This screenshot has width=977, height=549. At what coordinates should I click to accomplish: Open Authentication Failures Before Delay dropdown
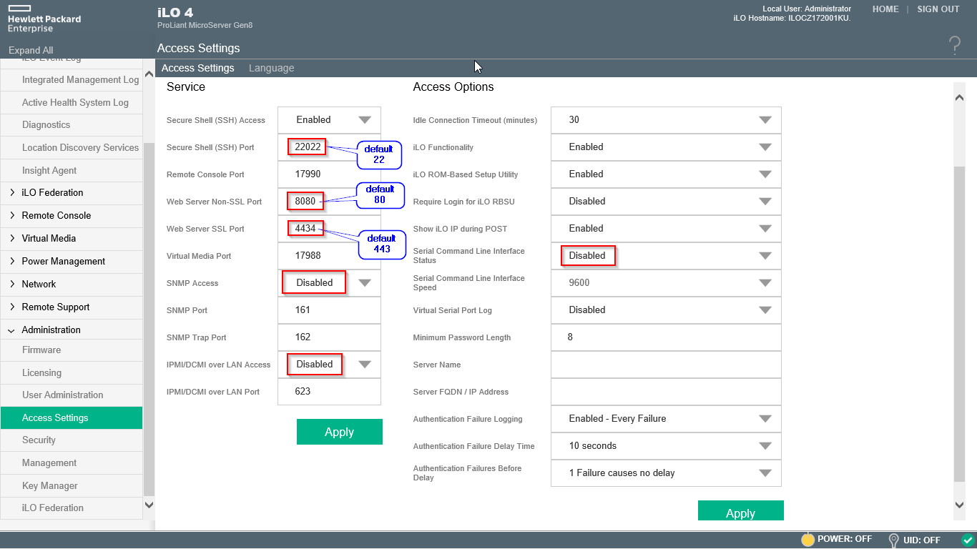[666, 473]
